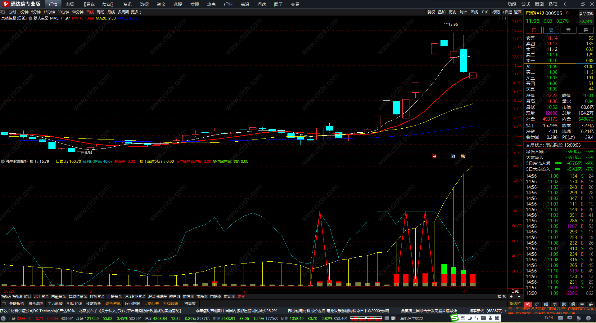Click the 5日大宗流入 green bar indicator
The image size is (596, 323).
[558, 169]
